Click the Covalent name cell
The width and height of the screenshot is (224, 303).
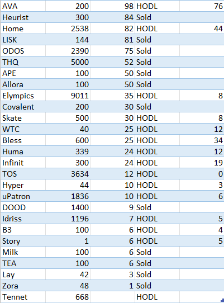23,107
